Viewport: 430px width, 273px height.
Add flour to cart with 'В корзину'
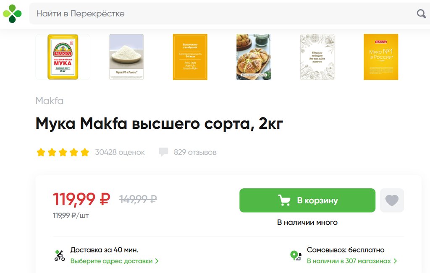[x=307, y=200]
